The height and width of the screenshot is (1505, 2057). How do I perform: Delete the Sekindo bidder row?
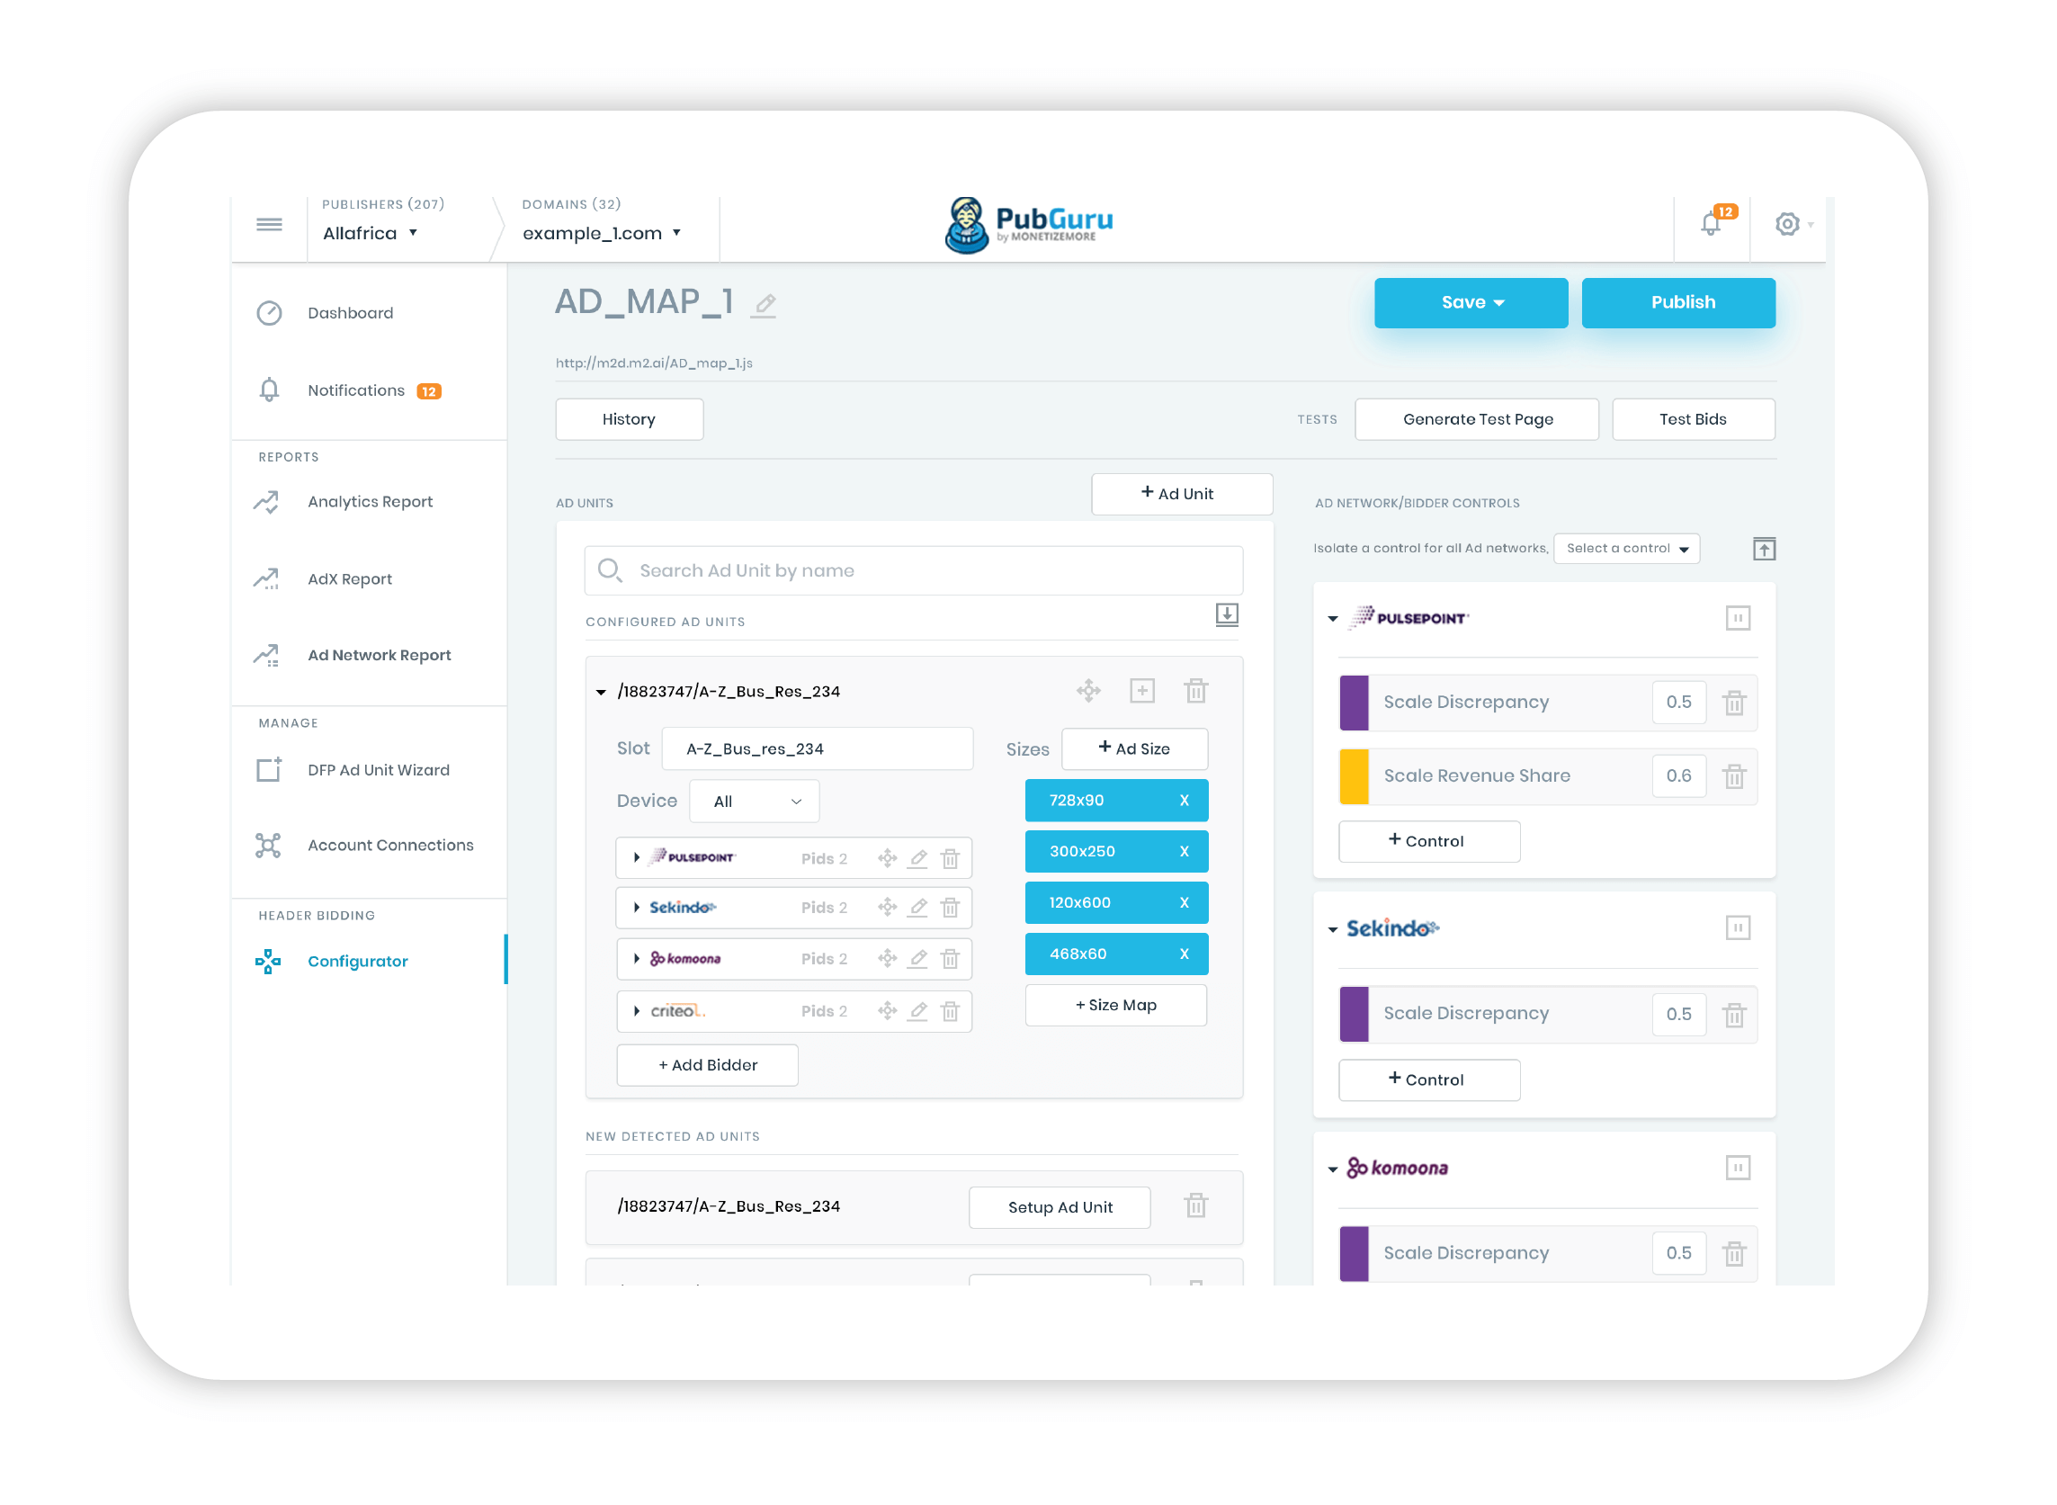pyautogui.click(x=950, y=908)
